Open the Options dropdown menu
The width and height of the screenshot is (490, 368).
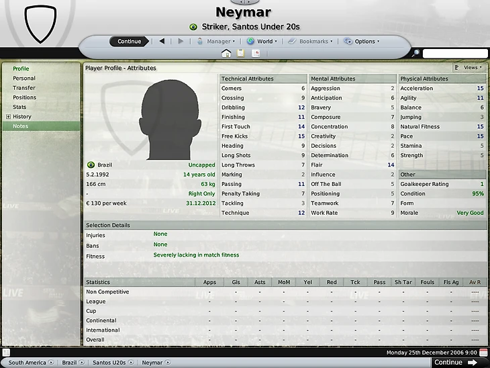click(362, 41)
